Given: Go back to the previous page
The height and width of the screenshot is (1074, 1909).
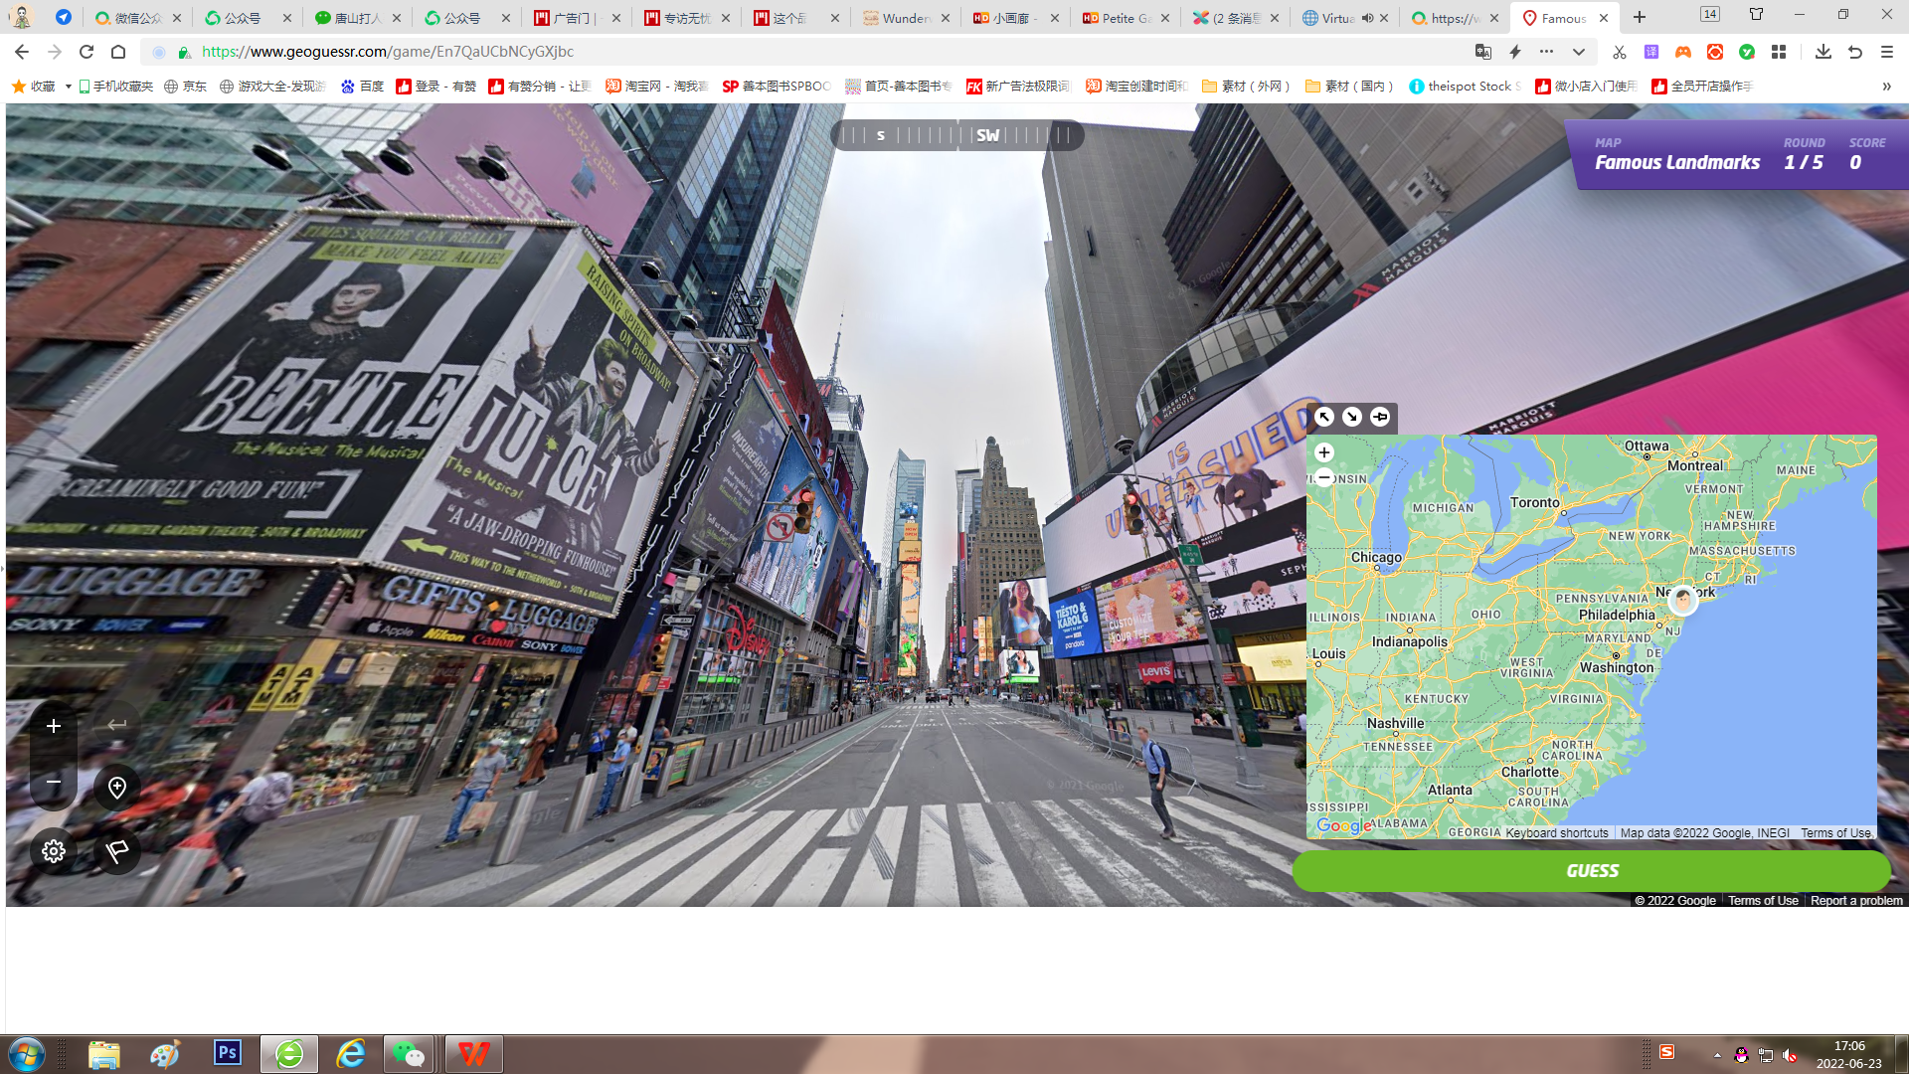Looking at the screenshot, I should 22,52.
